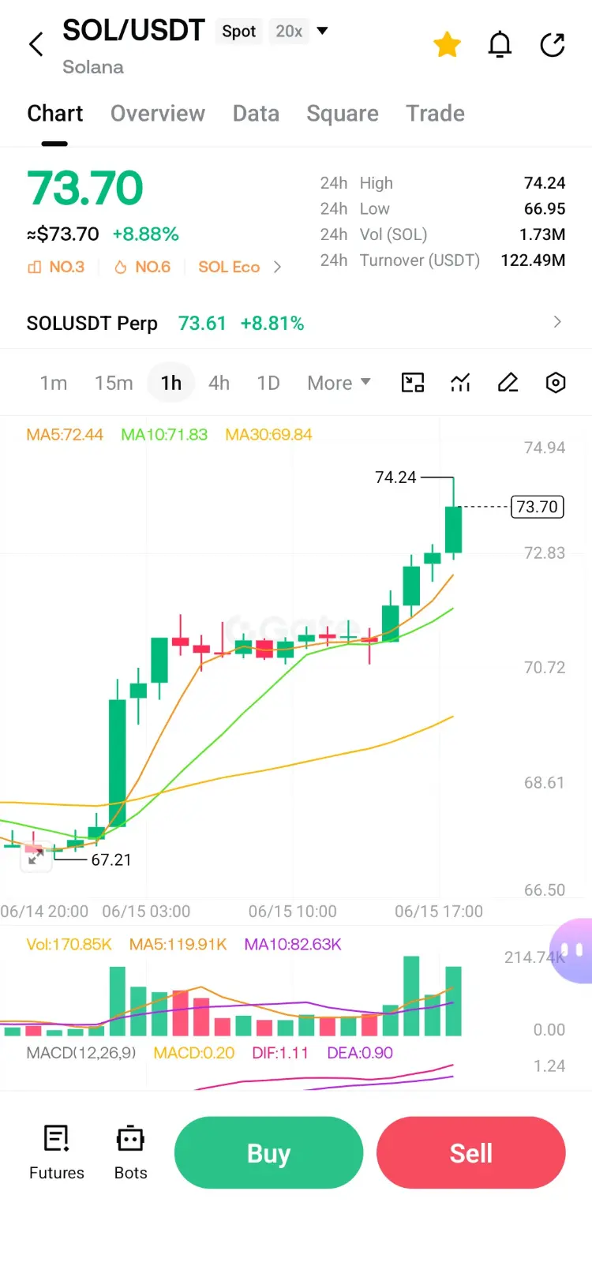This screenshot has width=592, height=1281.
Task: Open the Square tab
Action: click(343, 114)
